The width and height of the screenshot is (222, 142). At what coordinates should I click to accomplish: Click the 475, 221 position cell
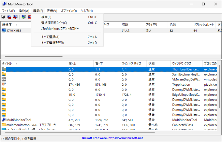74,120
